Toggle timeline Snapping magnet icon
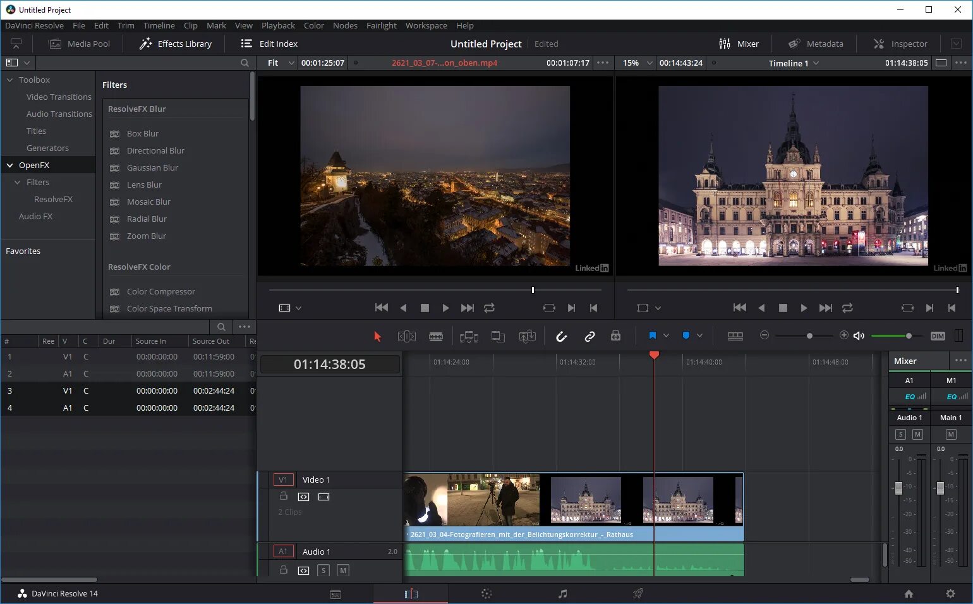 (561, 336)
